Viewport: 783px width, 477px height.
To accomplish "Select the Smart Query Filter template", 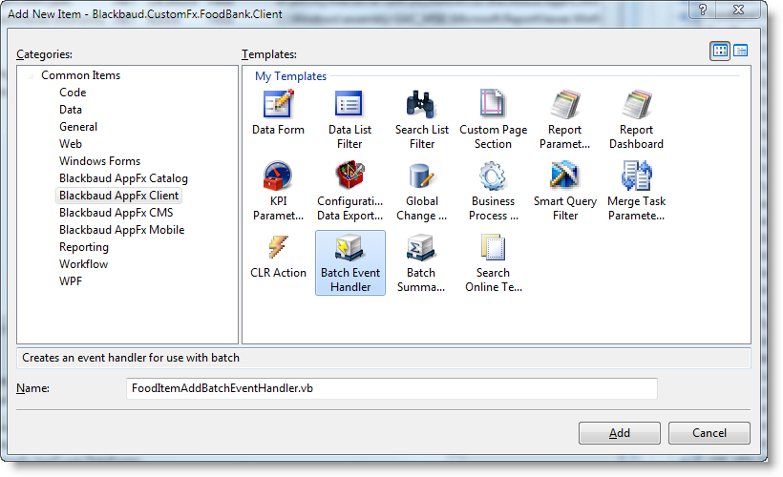I will point(564,191).
